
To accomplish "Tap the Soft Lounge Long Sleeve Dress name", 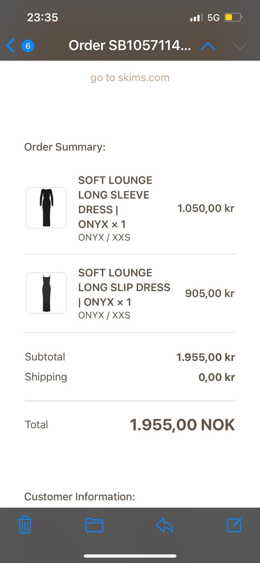I will pyautogui.click(x=115, y=202).
